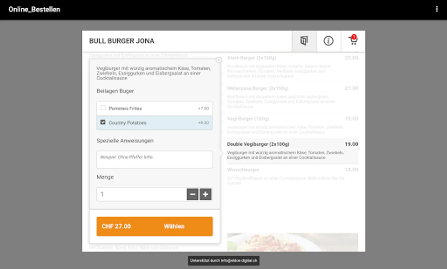Viewport: 447px width, 269px height.
Task: Click the Online_Bestellen app title
Action: click(x=34, y=10)
